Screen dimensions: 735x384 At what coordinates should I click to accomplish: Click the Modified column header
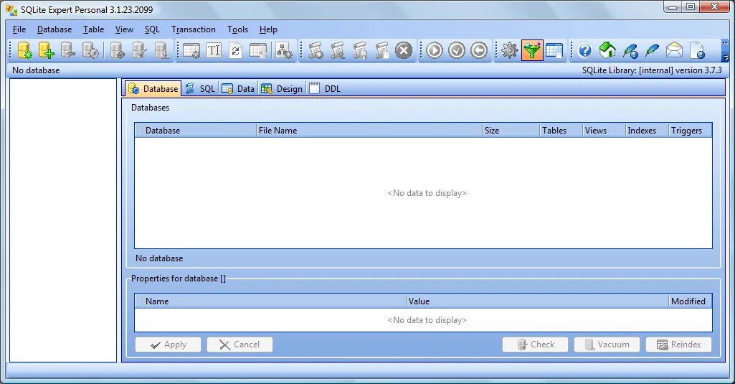691,301
